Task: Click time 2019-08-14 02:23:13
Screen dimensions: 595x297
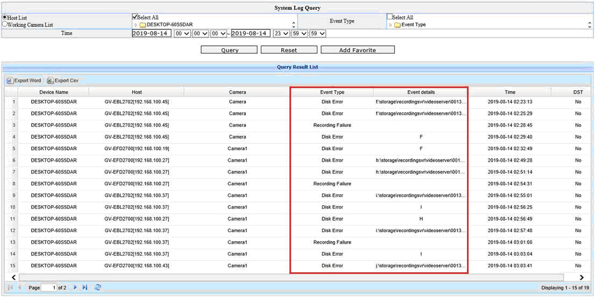Action: (510, 102)
